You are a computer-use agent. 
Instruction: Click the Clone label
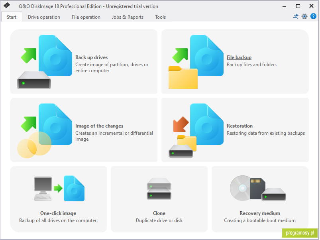(159, 213)
